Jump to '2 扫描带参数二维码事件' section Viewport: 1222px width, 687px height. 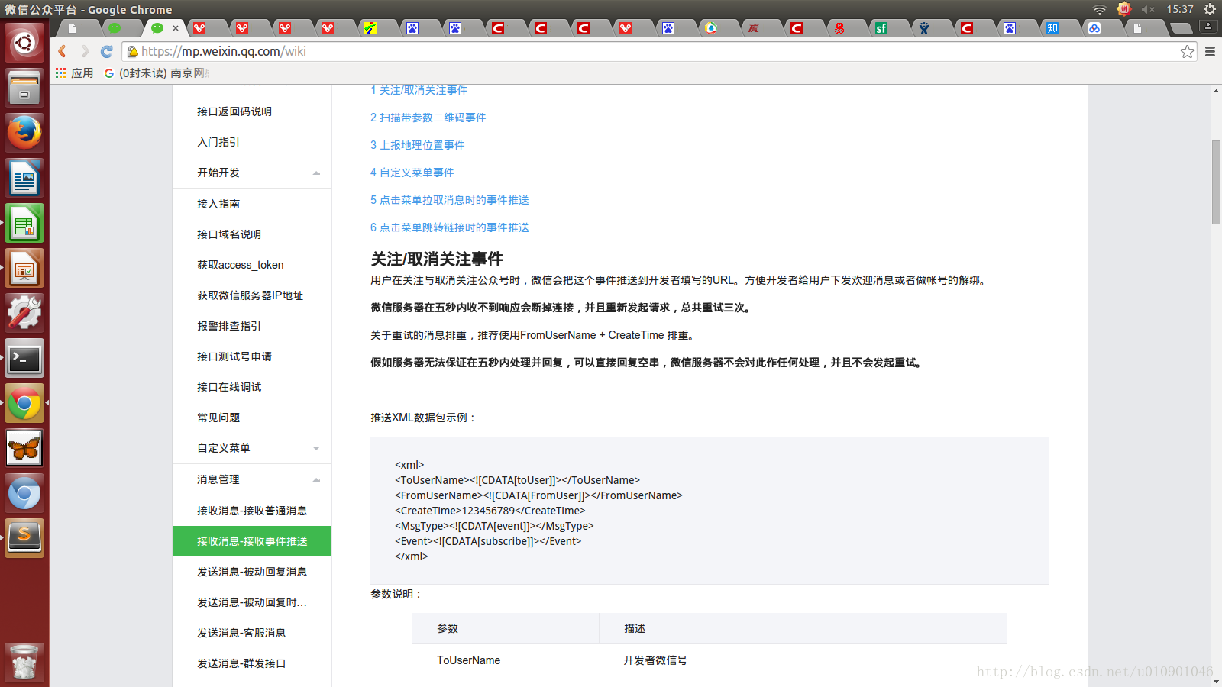(x=428, y=118)
